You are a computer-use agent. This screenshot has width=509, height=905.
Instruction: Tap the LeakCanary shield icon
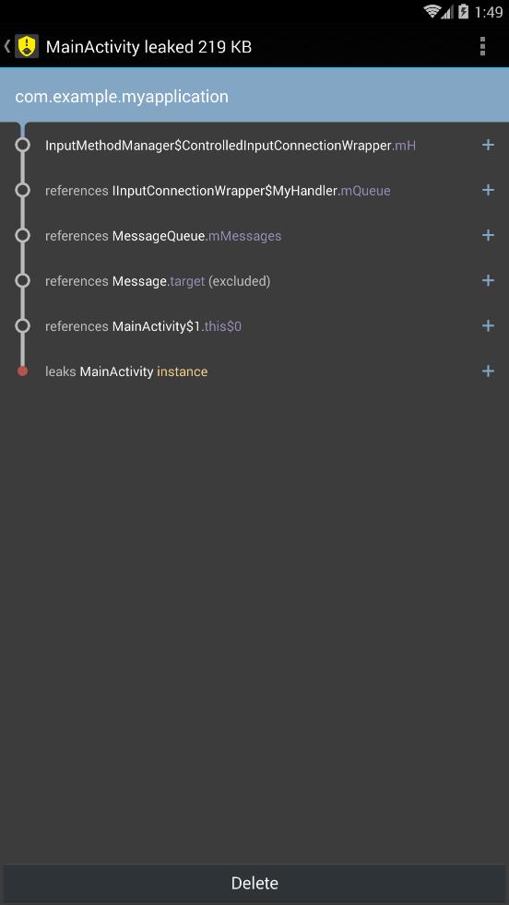[x=27, y=47]
